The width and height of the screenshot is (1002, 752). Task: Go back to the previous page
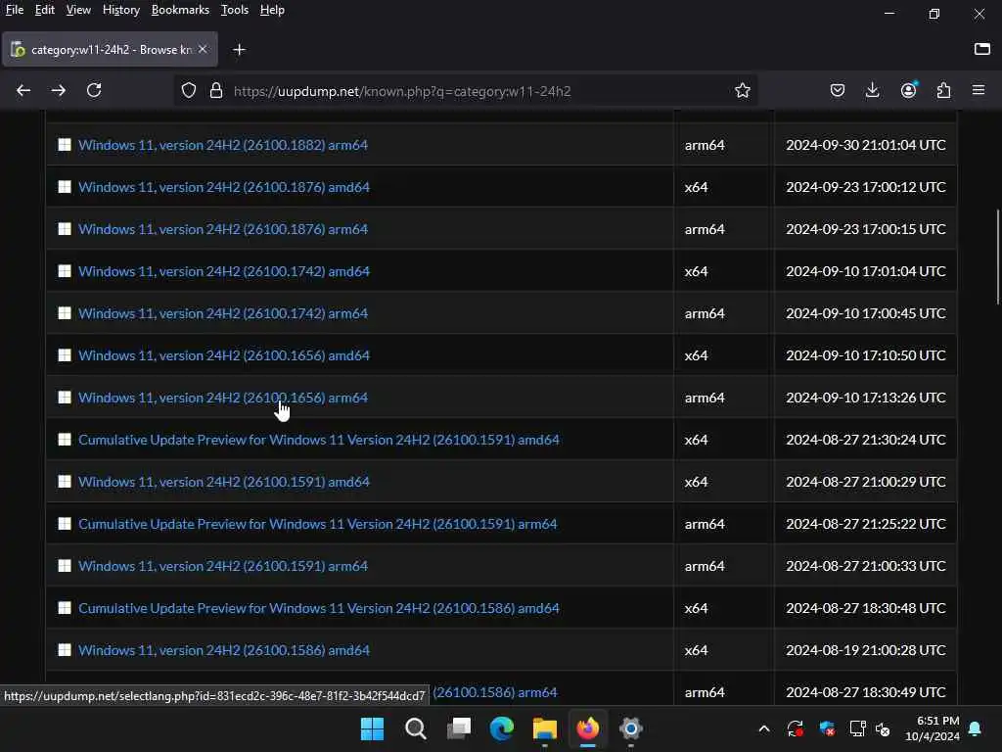23,90
